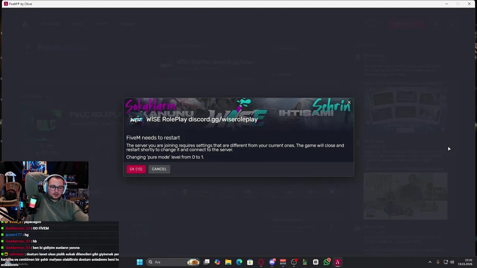This screenshot has width=477, height=268.
Task: Open the Voice Meeter app in the taskbar
Action: 283,262
